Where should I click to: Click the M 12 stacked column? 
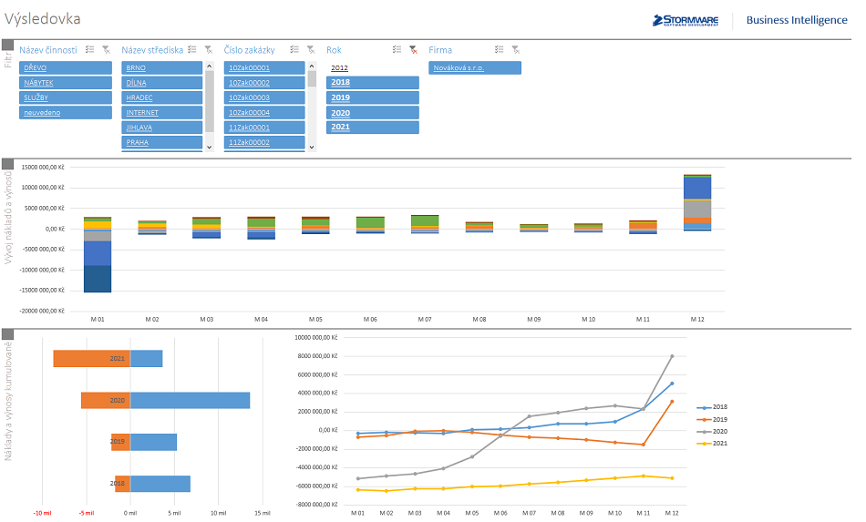(697, 202)
